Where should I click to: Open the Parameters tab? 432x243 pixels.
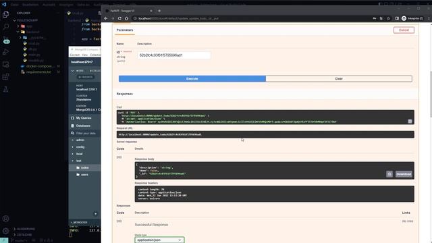(x=125, y=30)
